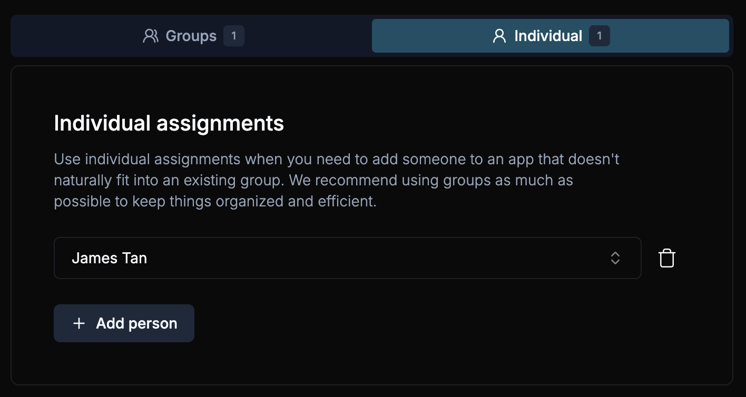Click the count badge next to Individual
Image resolution: width=746 pixels, height=397 pixels.
pyautogui.click(x=600, y=36)
